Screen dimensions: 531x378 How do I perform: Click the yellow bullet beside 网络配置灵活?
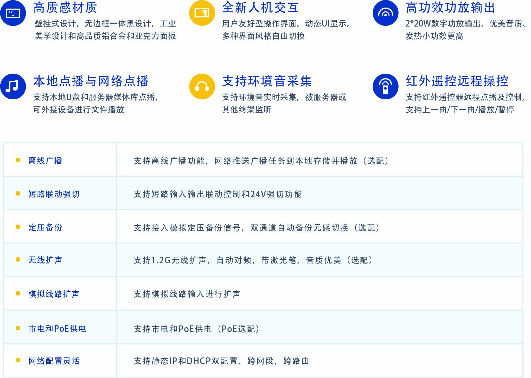(x=18, y=360)
